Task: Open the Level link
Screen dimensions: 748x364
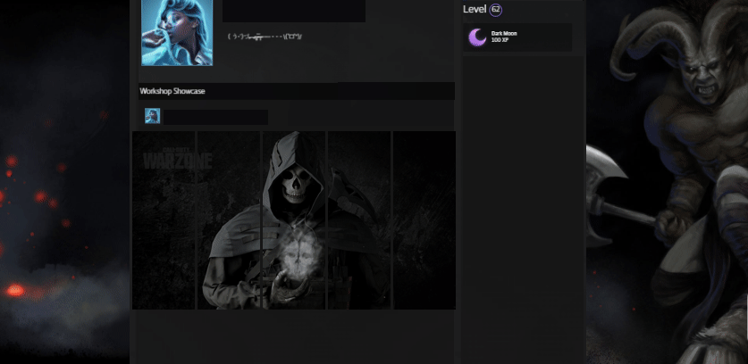Action: 475,9
